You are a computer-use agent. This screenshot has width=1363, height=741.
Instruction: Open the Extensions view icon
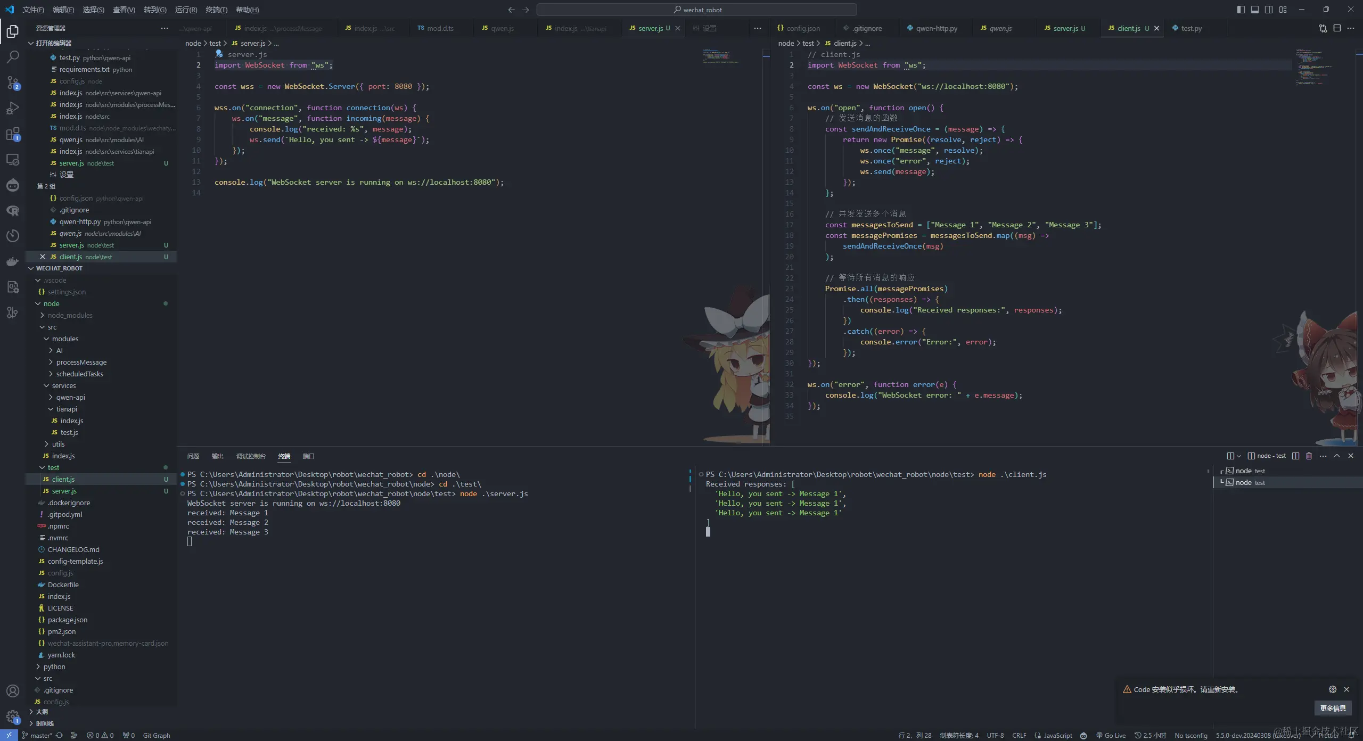13,134
